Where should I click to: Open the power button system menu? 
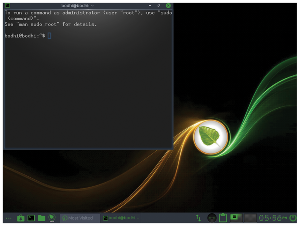click(x=293, y=218)
